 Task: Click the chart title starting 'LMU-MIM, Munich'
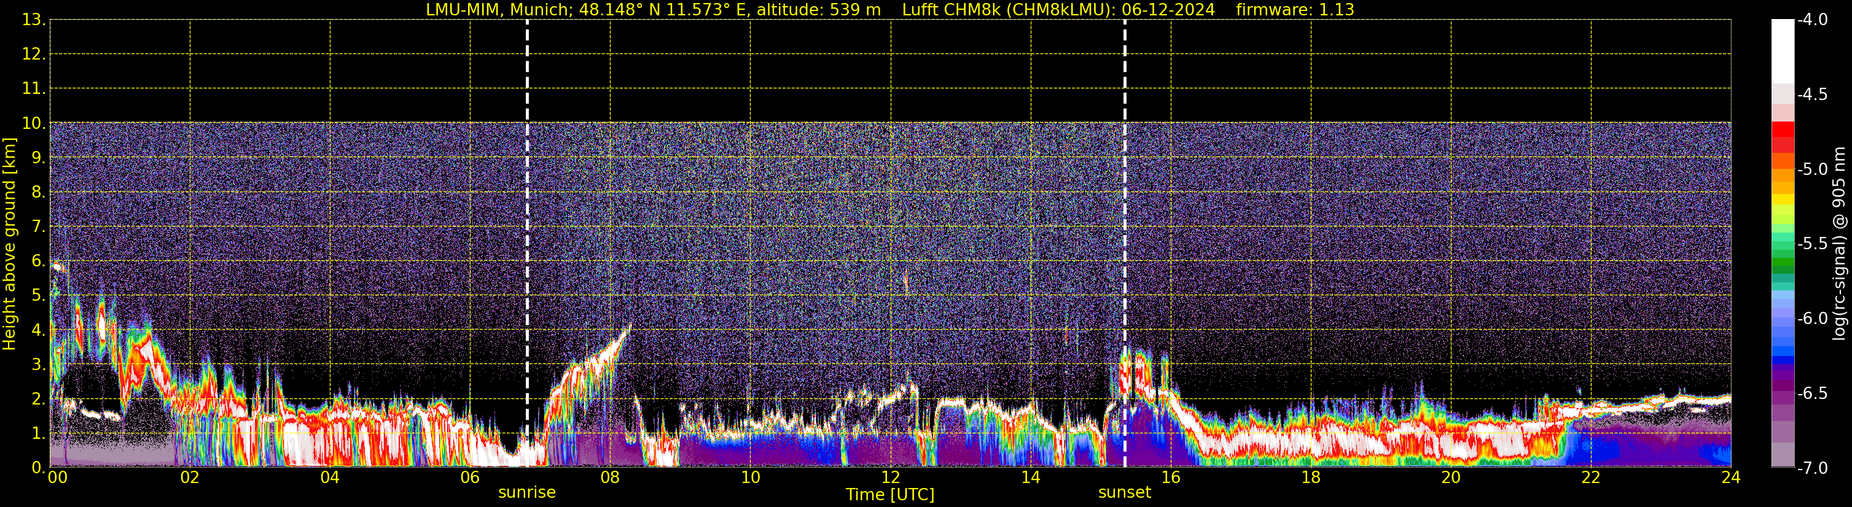[890, 9]
